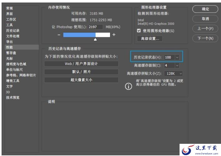Select 工作区 in the sidebar
The image size is (221, 156).
(x=11, y=19)
